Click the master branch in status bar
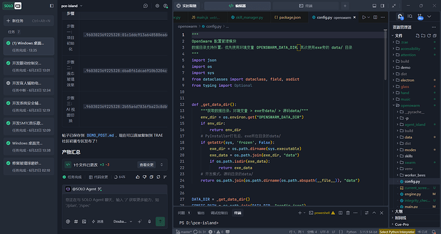This screenshot has height=234, width=441. (x=183, y=231)
